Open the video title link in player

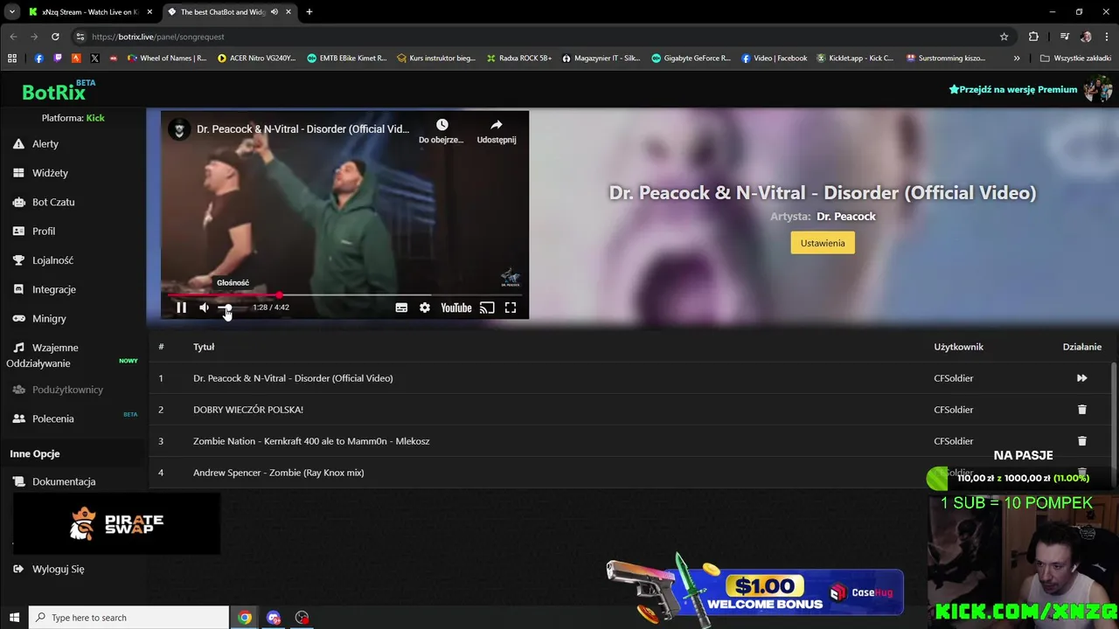click(x=302, y=129)
